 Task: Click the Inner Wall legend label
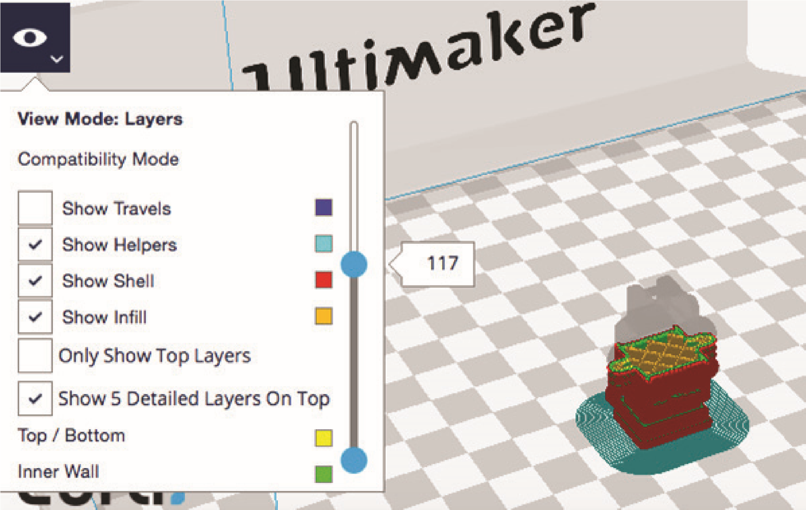tap(58, 472)
